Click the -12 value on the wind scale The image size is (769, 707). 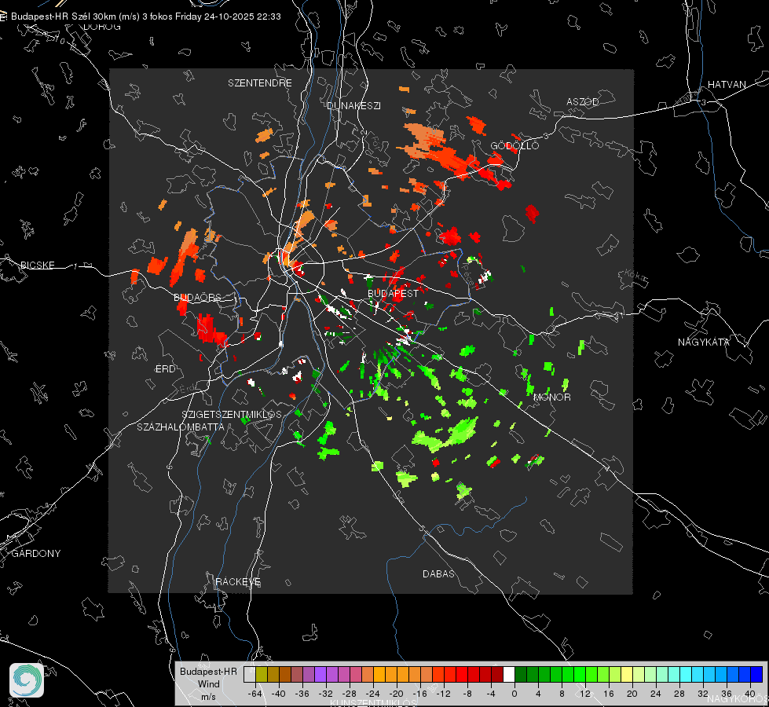pyautogui.click(x=443, y=694)
